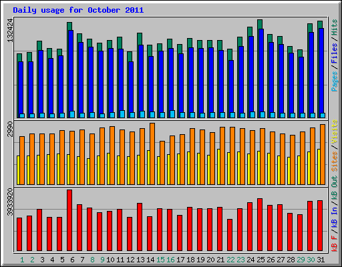Click the 3933920 axis value

[10, 202]
